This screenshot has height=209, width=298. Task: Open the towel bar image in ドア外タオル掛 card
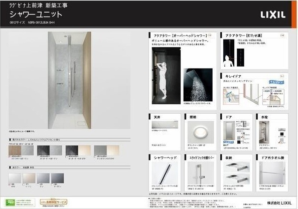coord(272,173)
